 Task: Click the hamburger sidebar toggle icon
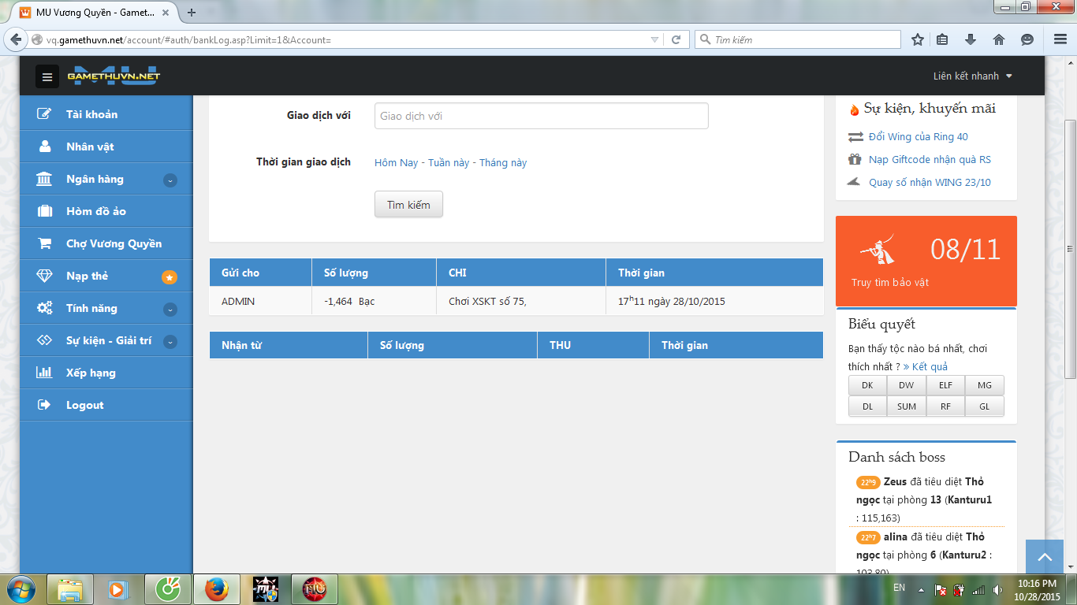(47, 76)
